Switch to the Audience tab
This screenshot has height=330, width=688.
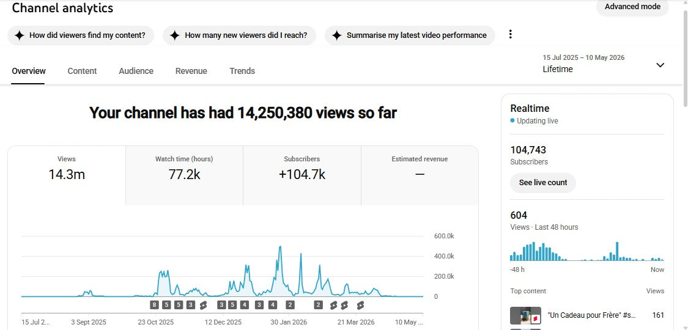[136, 71]
